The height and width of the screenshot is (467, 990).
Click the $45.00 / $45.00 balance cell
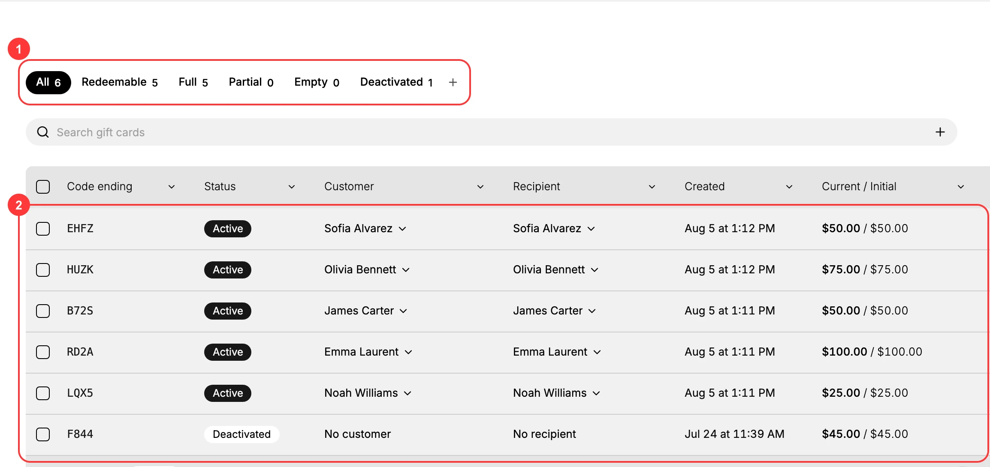pyautogui.click(x=865, y=434)
